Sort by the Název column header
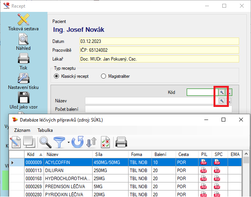Image resolution: width=251 pixels, height=197 pixels. pyautogui.click(x=68, y=154)
